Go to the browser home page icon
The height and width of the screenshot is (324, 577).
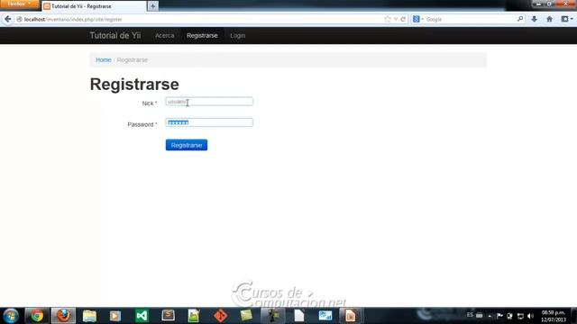[549, 19]
